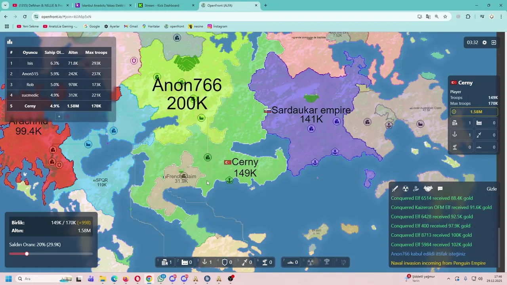
Task: Click 1.58M gold field in Cerny panel
Action: point(474,112)
